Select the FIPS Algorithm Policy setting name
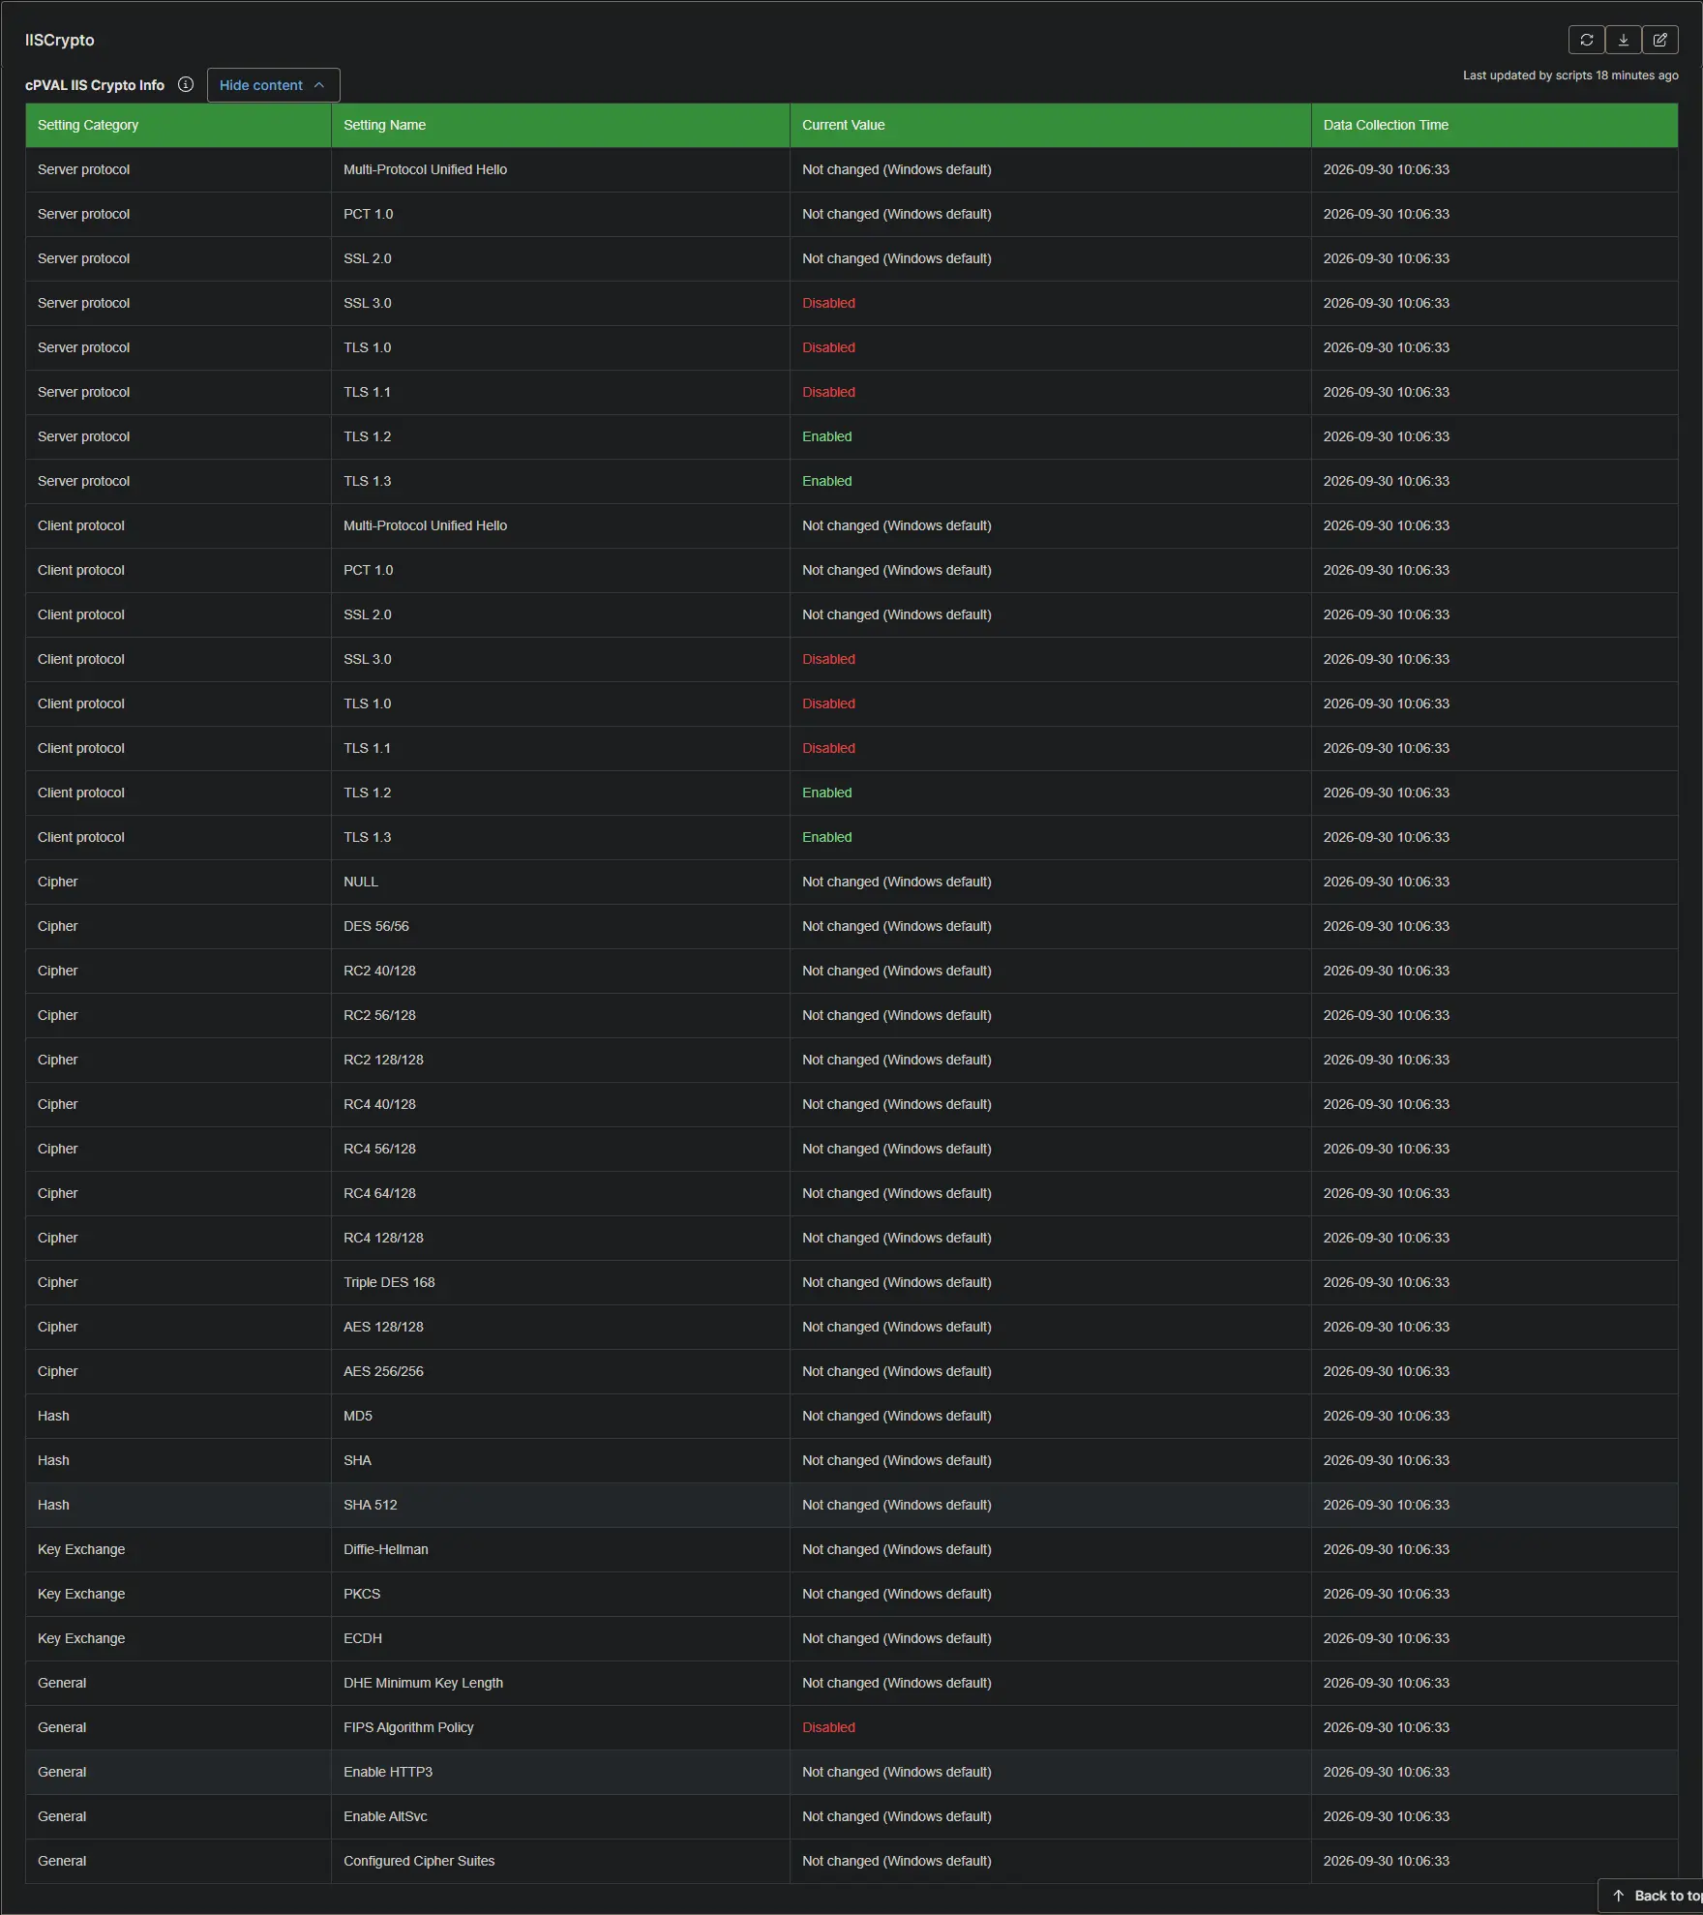This screenshot has width=1703, height=1915. point(408,1727)
